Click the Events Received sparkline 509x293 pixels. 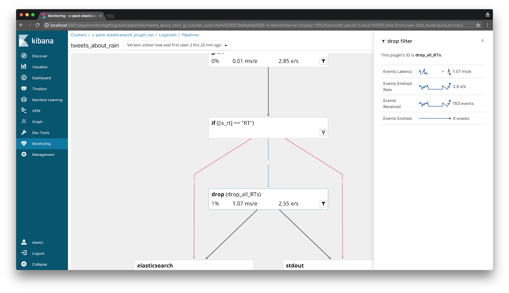(x=435, y=103)
